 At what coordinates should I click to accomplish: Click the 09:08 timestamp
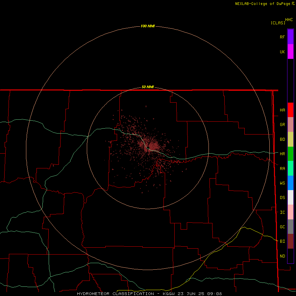tap(214, 294)
